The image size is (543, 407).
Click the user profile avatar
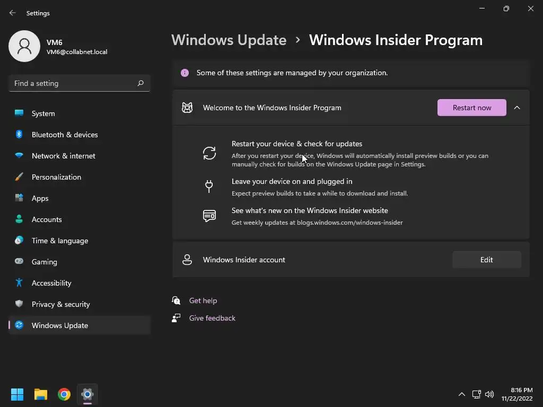click(24, 46)
